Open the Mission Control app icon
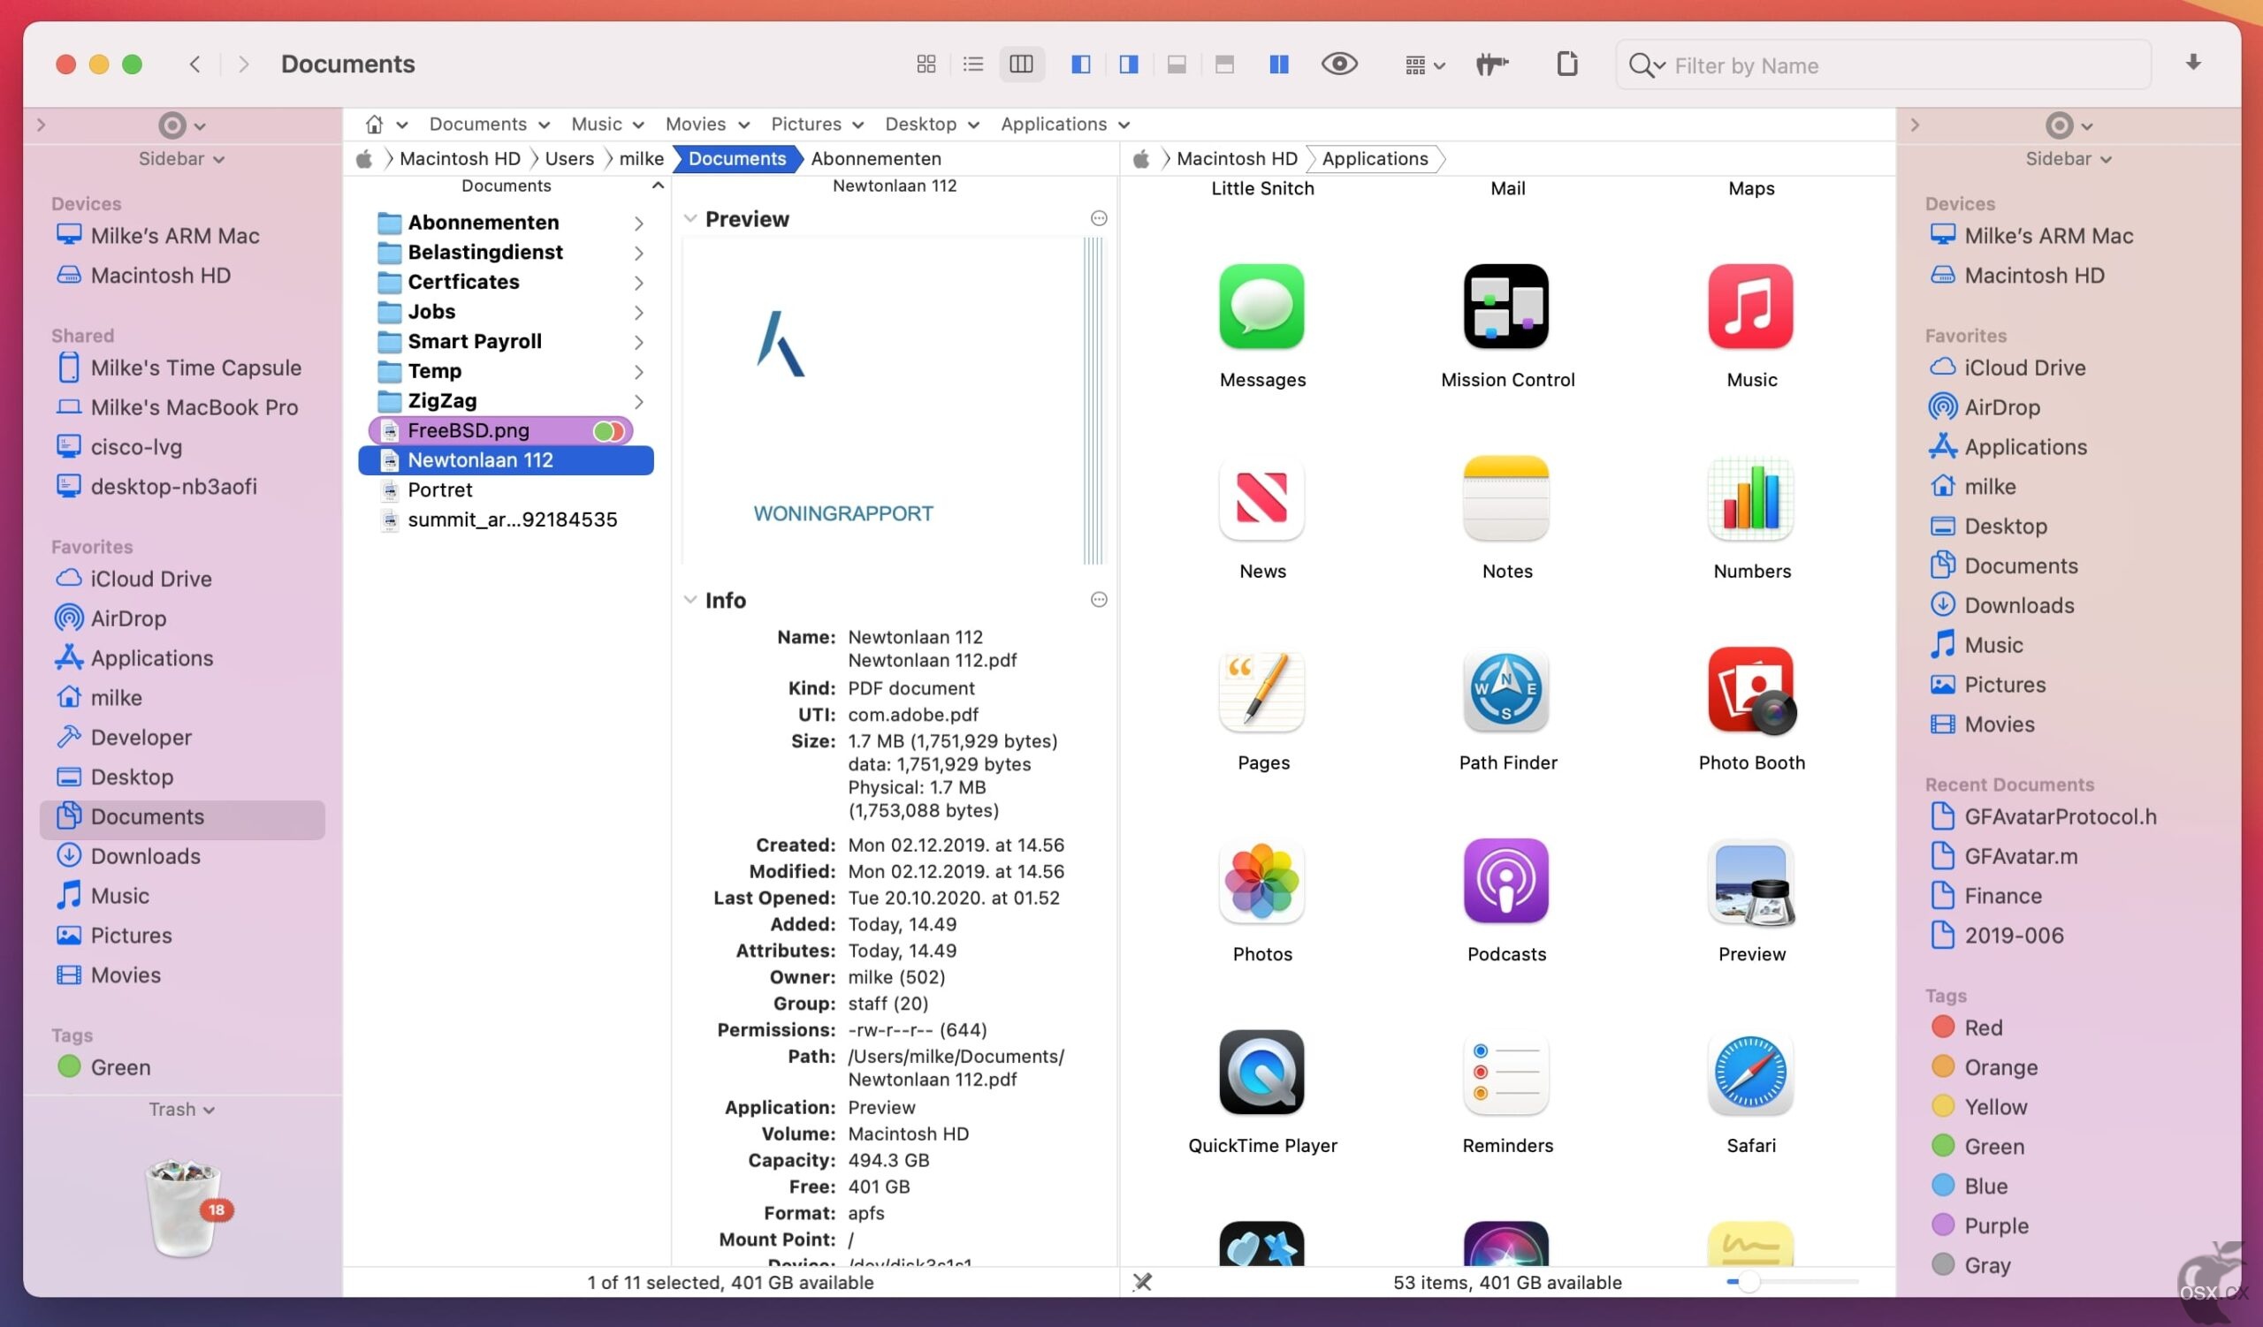Viewport: 2263px width, 1327px height. point(1506,307)
